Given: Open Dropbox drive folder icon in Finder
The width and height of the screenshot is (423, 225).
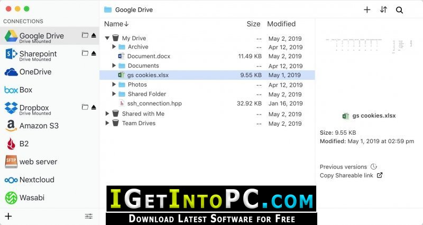Looking at the screenshot, I should 85,107.
